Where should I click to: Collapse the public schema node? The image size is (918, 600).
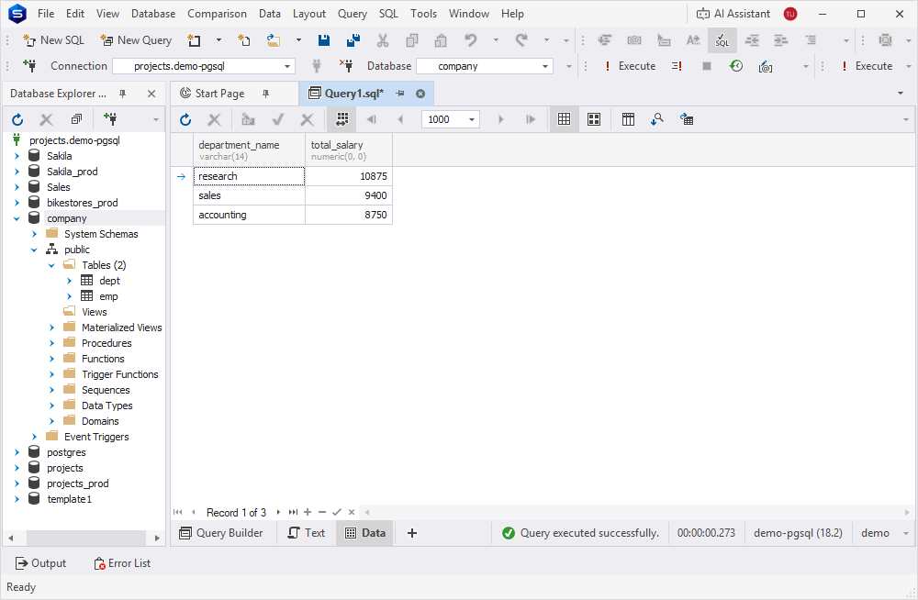pyautogui.click(x=34, y=250)
